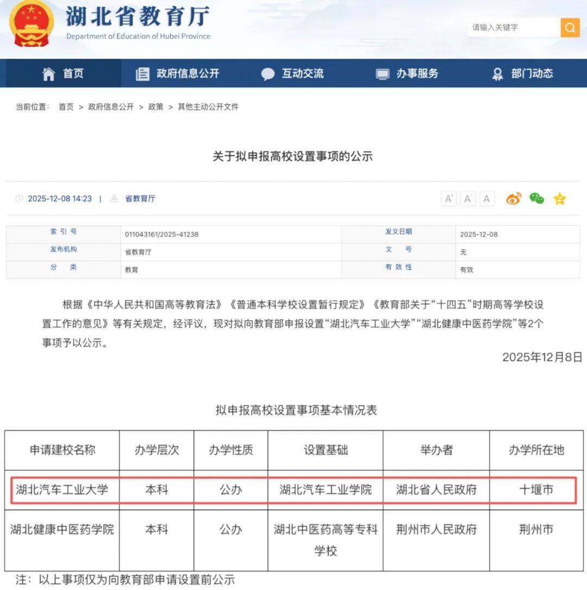
Task: Increase font size with A+ button
Action: 448,198
